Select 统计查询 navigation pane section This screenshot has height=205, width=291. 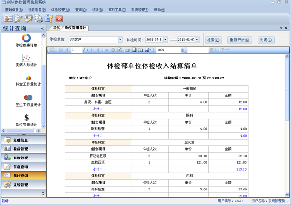(24, 176)
